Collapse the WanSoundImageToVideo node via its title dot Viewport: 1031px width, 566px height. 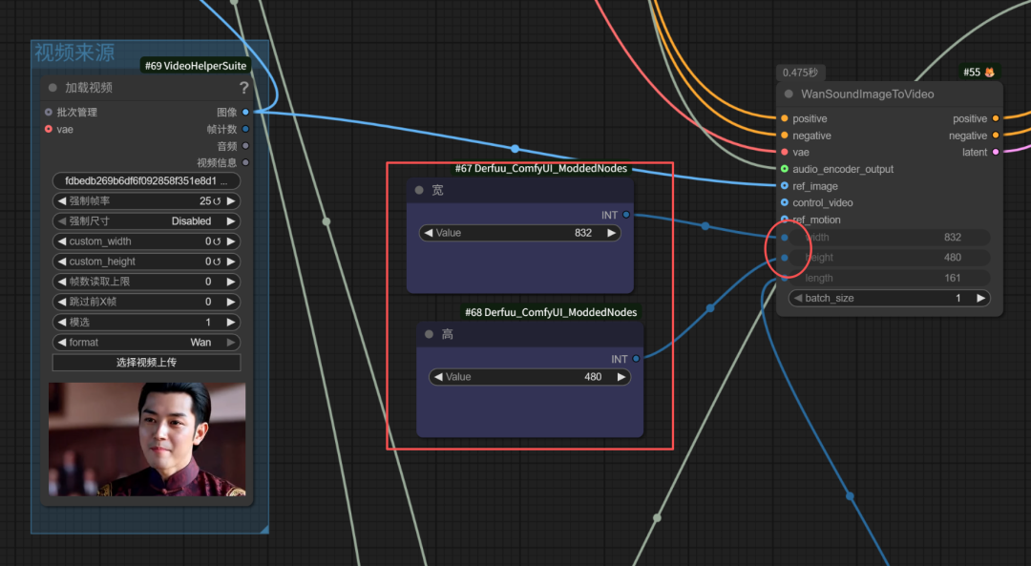789,94
